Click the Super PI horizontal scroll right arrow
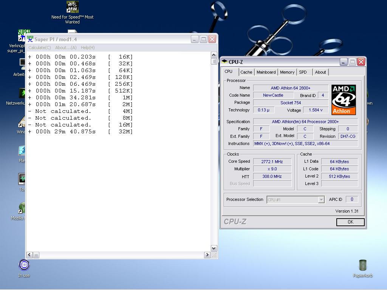Screen dimensions: 387x290 [207, 255]
